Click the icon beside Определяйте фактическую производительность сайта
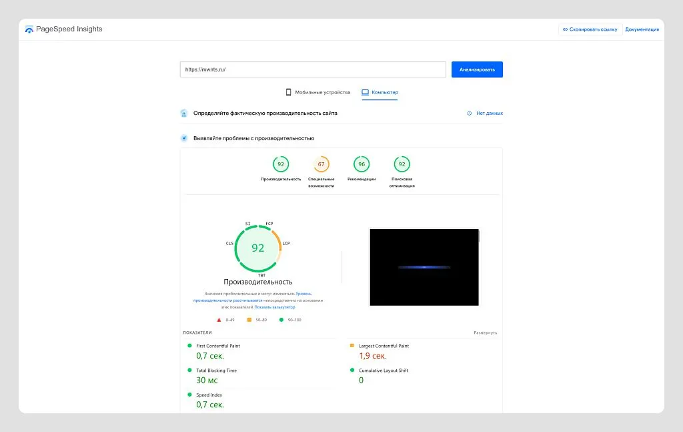 (x=184, y=114)
